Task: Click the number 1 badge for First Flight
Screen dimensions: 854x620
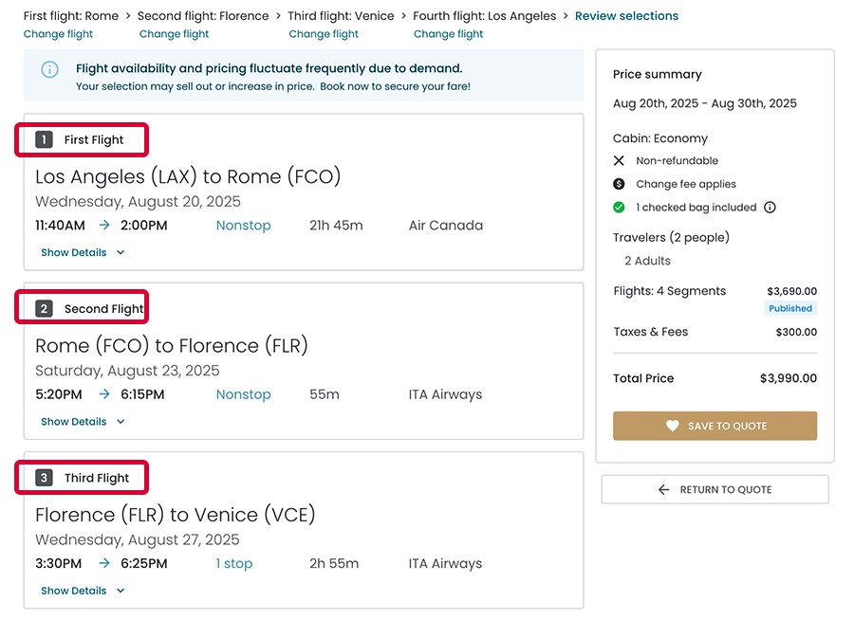Action: pyautogui.click(x=44, y=140)
